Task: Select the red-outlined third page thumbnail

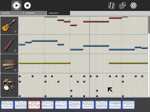Action: coord(34,105)
